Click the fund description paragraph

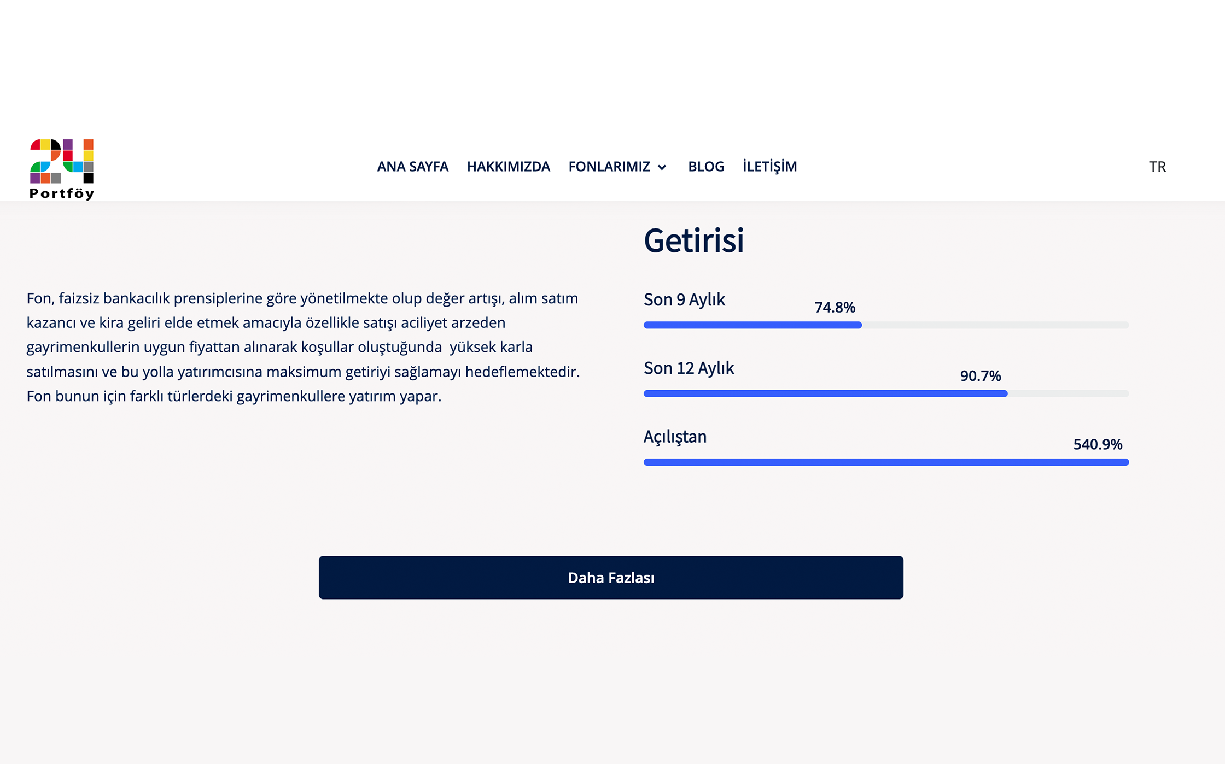[303, 347]
